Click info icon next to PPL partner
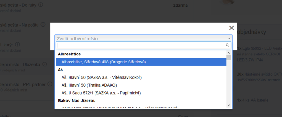The image size is (282, 117). [x=50, y=84]
